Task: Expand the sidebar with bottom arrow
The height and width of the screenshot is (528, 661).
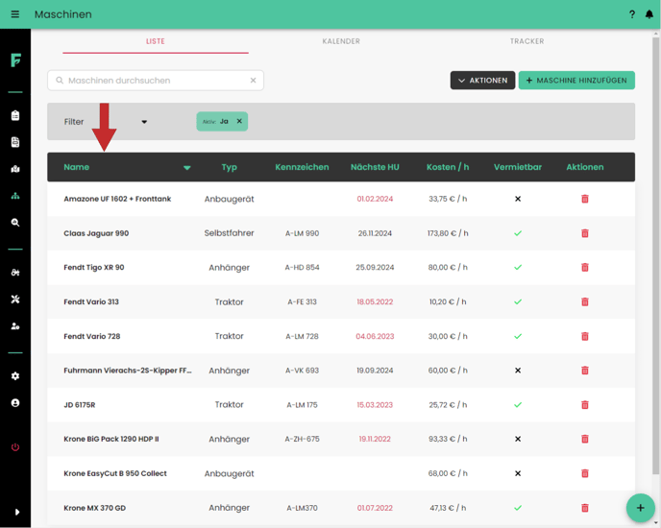Action: tap(17, 512)
